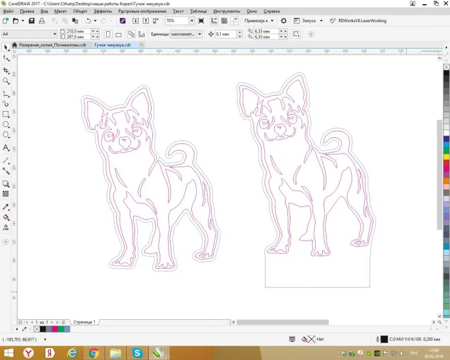Click the New document icon

[5, 20]
